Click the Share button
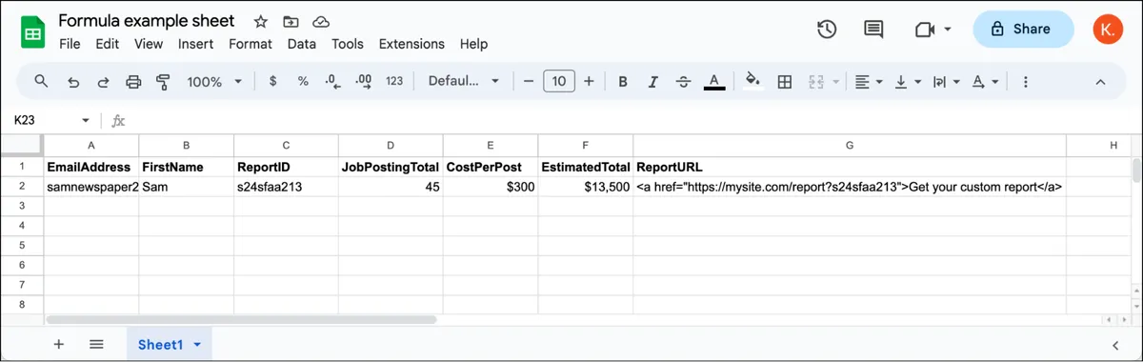 tap(1024, 30)
